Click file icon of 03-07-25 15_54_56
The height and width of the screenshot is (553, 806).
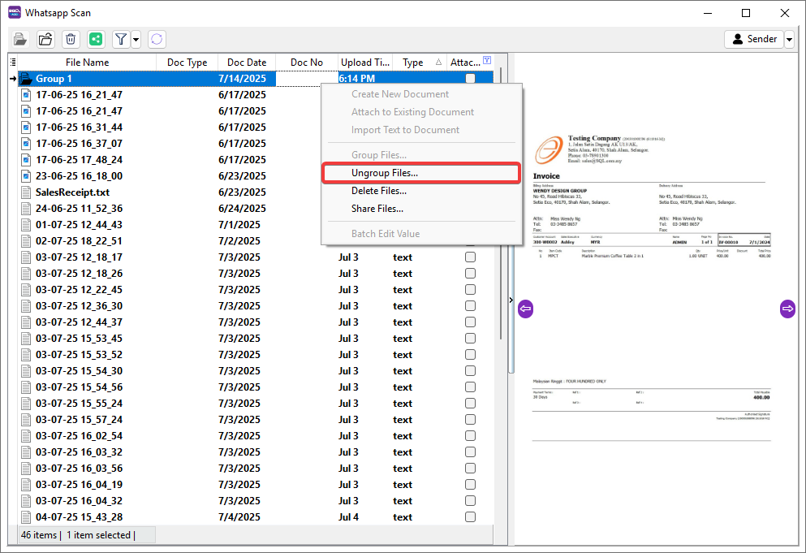coord(26,387)
